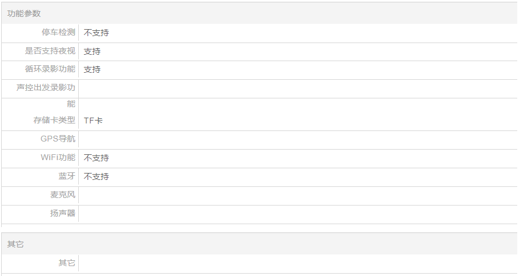Click the 不支持 value beside WiFi功能

coord(96,158)
